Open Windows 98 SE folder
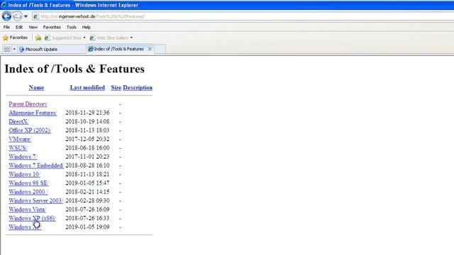 28,183
